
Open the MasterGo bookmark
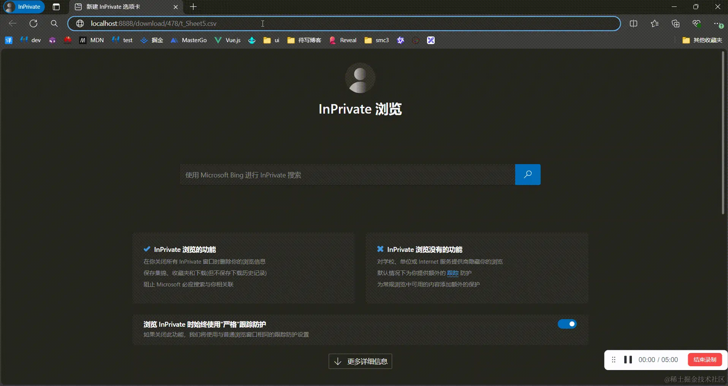tap(189, 40)
